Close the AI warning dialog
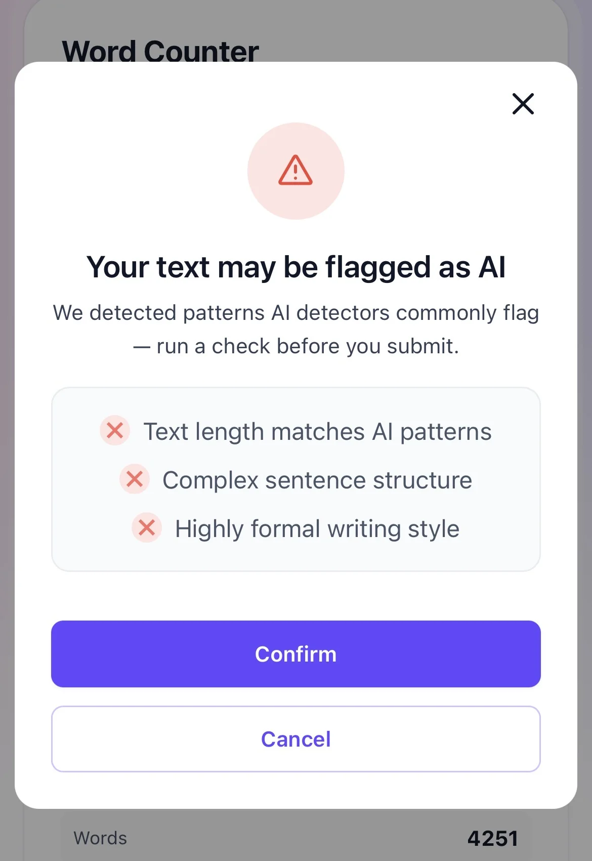This screenshot has width=592, height=861. click(x=523, y=104)
